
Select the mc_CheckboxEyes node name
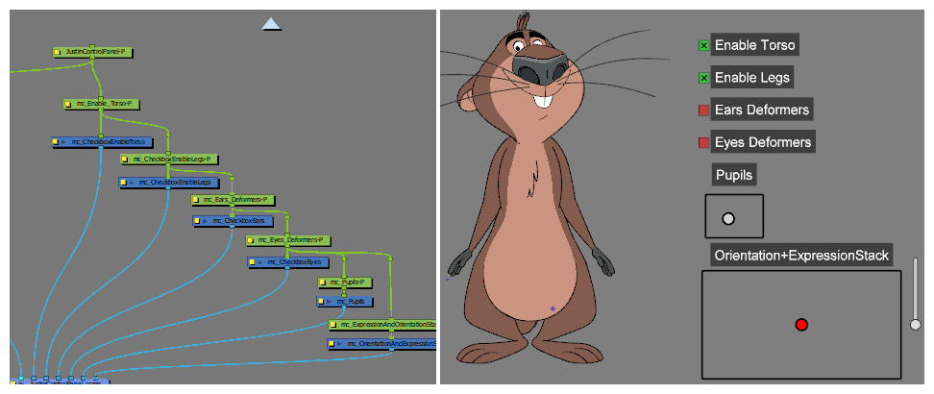(294, 262)
